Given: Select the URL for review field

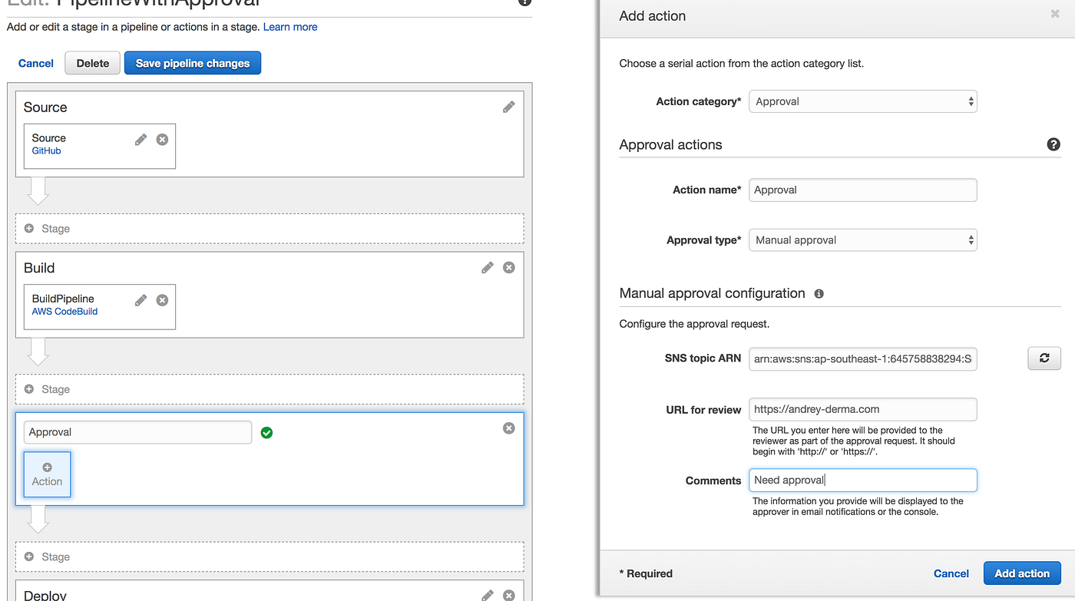Looking at the screenshot, I should 862,409.
